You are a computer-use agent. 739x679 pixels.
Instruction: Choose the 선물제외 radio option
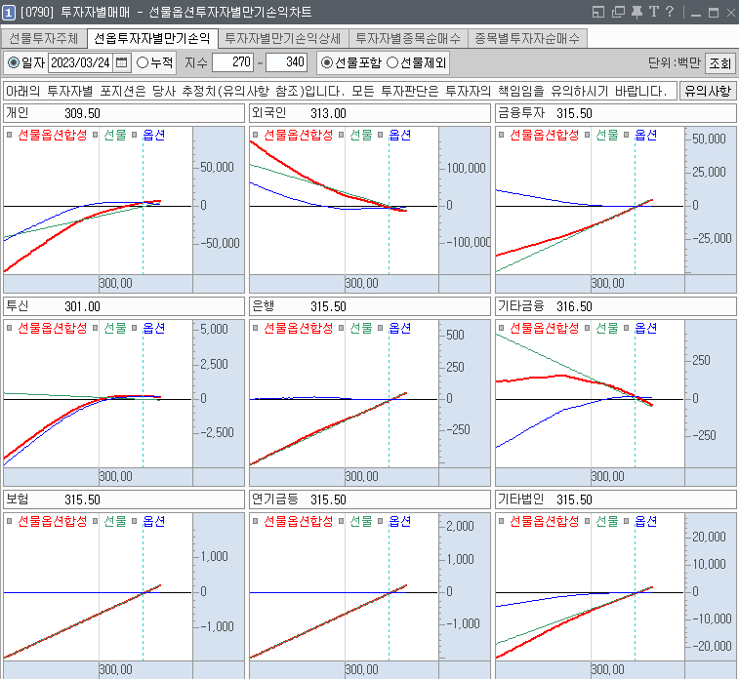point(392,62)
